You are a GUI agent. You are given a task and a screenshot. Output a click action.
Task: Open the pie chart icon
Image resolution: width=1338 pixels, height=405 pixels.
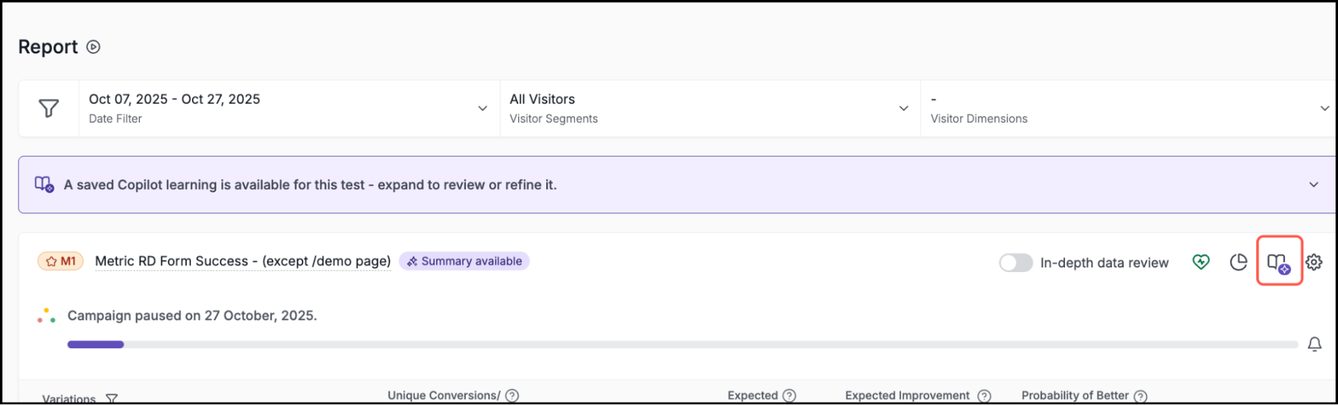point(1238,262)
